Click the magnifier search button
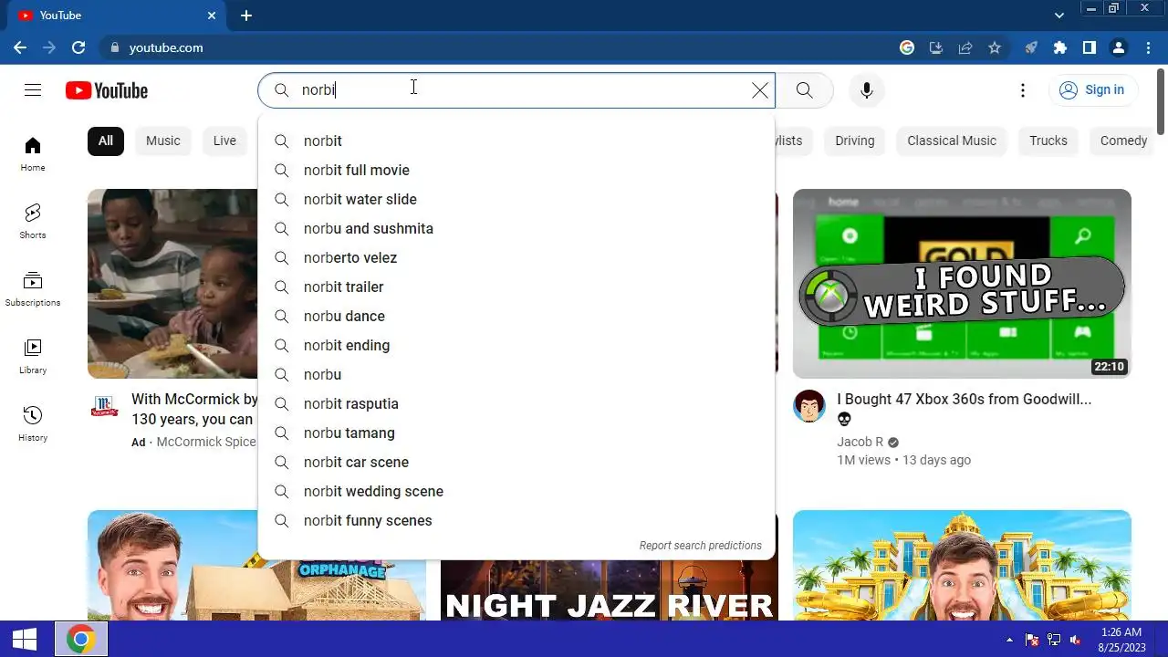Viewport: 1168px width, 657px height. (804, 89)
